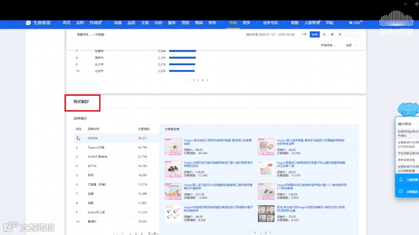Open the 全部 filter dropdown
Viewport: 419px width, 235px height.
click(x=351, y=45)
